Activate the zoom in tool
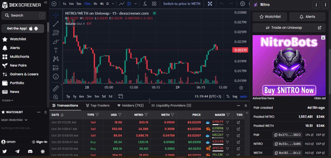Screen dimensions: 331x158 [56, 97]
